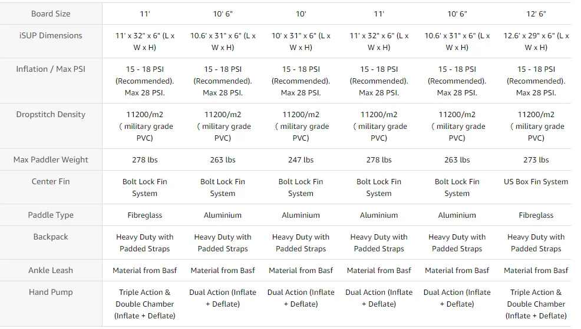Click the 247 lbs weight value

[301, 159]
